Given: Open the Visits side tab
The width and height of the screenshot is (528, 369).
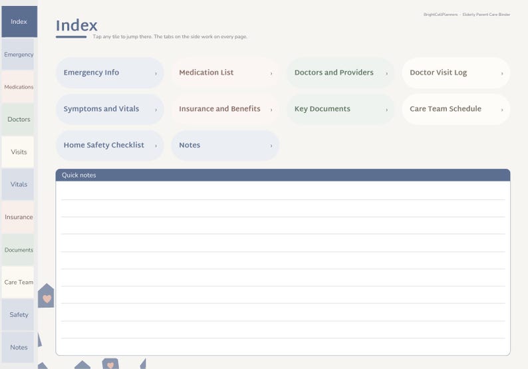Looking at the screenshot, I should [x=18, y=152].
